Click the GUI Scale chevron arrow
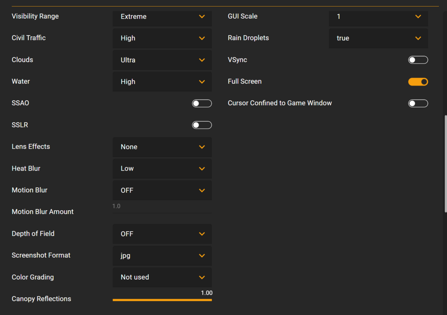The width and height of the screenshot is (447, 315). (x=418, y=17)
